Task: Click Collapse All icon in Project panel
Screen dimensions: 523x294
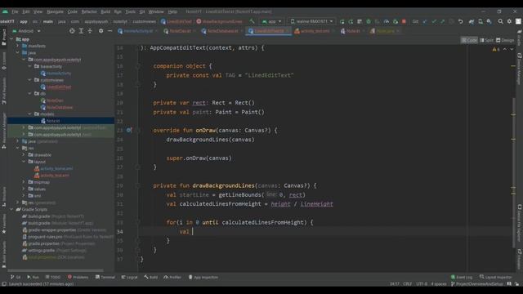Action: [90, 31]
